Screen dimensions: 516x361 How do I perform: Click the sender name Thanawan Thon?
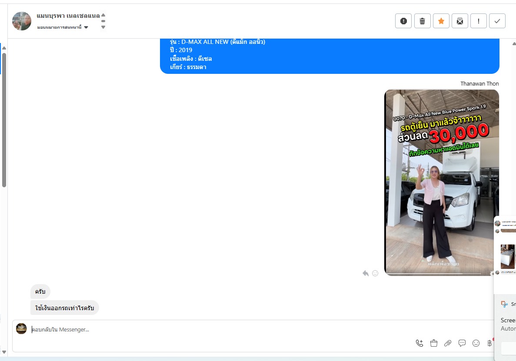pos(479,83)
